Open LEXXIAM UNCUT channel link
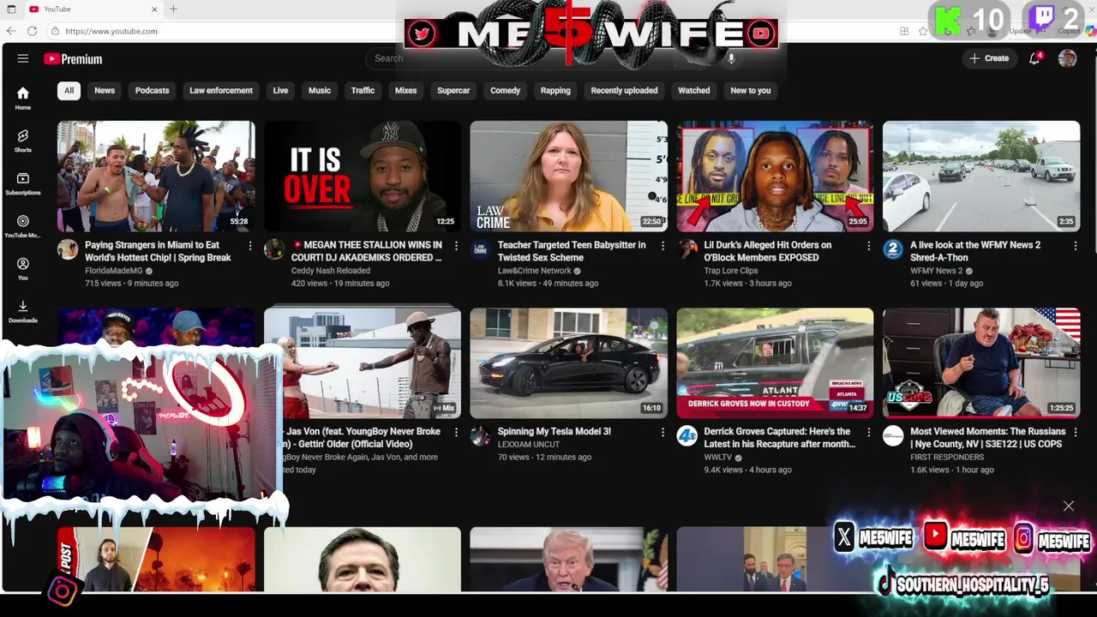This screenshot has height=617, width=1097. [x=529, y=445]
